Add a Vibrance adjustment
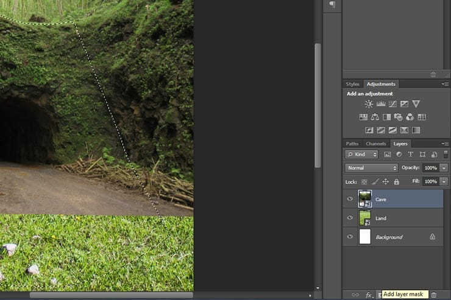The width and height of the screenshot is (451, 300). tap(416, 104)
